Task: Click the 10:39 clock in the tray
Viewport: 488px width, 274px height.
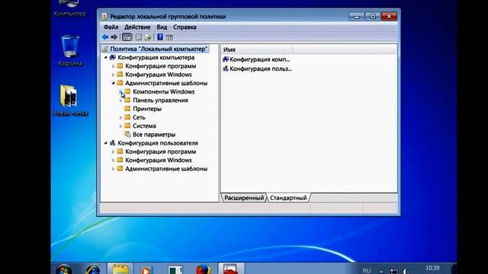Action: point(432,268)
